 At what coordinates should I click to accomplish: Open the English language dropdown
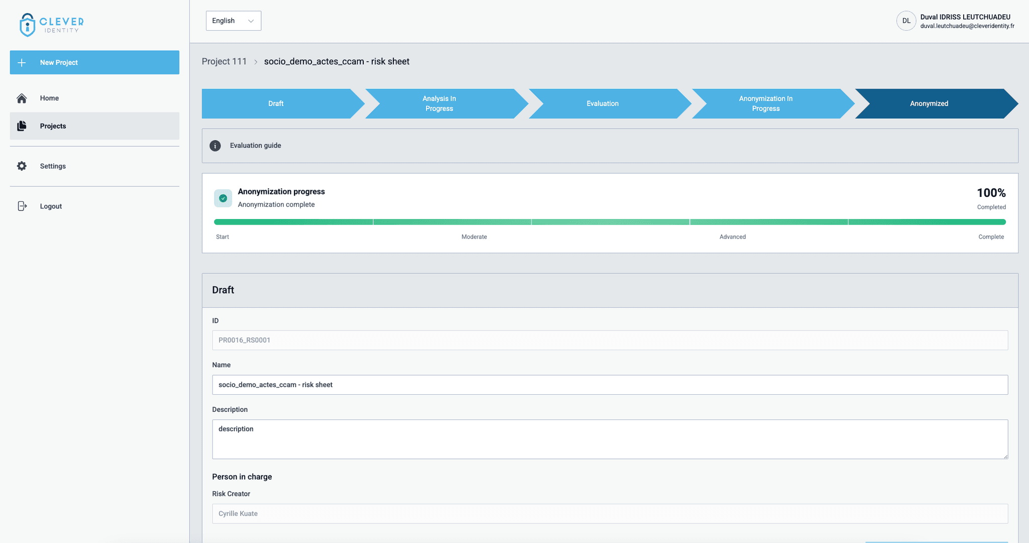[233, 21]
